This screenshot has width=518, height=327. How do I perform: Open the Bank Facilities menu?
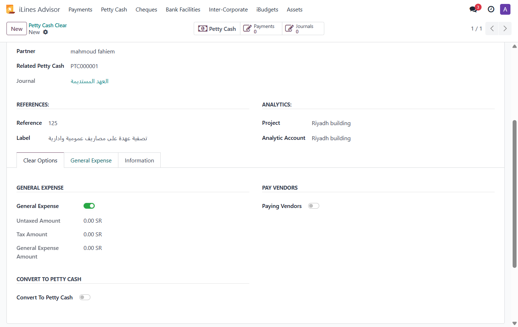coord(183,10)
